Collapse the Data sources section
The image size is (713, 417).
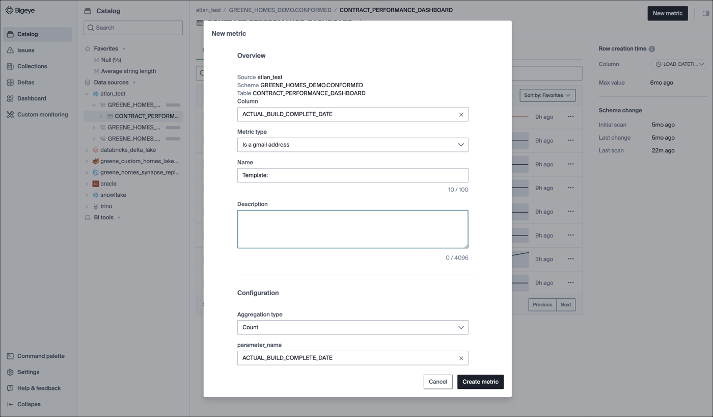point(134,83)
